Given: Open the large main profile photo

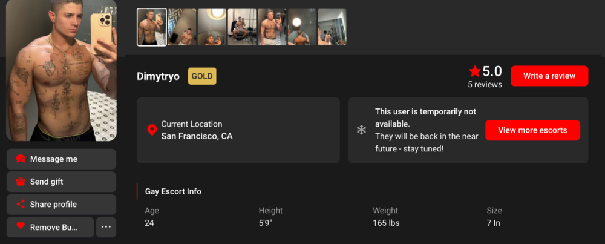Looking at the screenshot, I should pyautogui.click(x=61, y=70).
